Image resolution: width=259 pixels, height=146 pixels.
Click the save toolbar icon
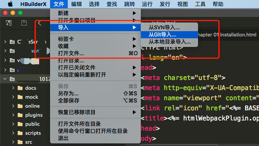tap(24, 23)
